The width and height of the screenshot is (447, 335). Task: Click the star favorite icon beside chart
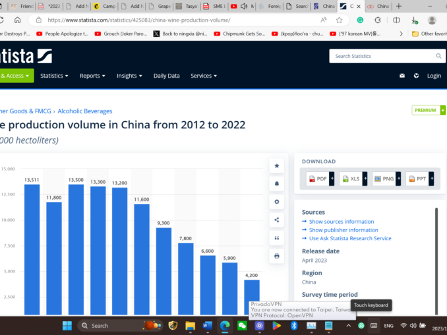click(x=277, y=166)
